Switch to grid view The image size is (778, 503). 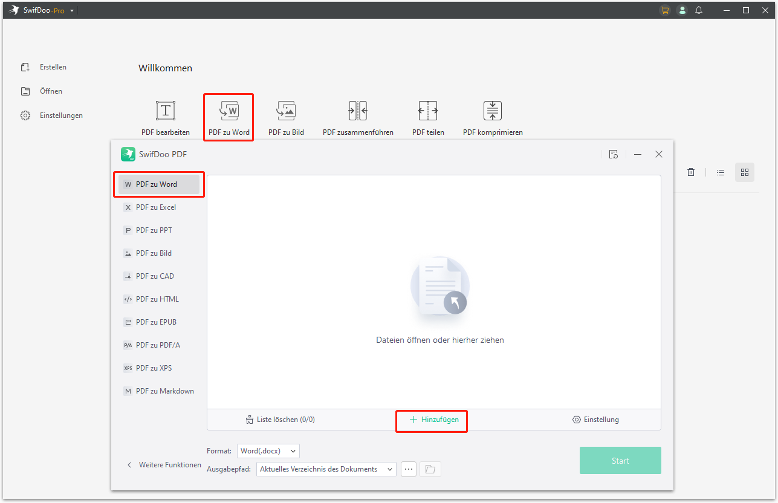(x=745, y=172)
